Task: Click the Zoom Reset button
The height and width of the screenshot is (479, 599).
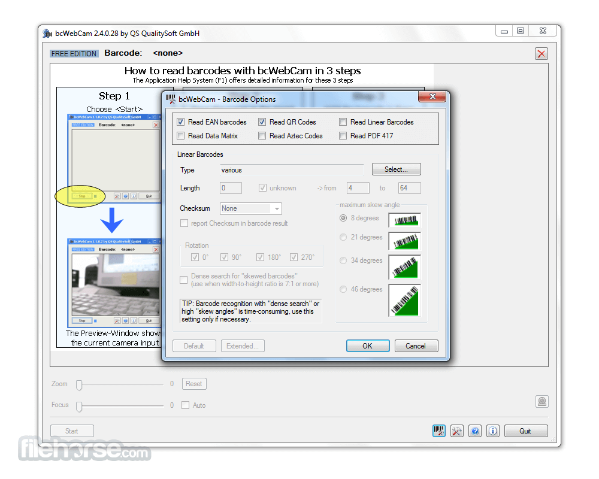Action: [194, 384]
